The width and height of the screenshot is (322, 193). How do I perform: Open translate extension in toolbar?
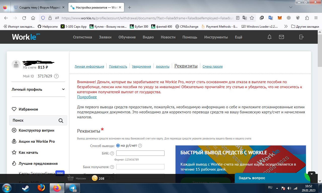(x=271, y=18)
